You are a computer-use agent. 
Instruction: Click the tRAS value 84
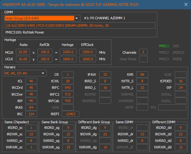[x=31, y=107]
